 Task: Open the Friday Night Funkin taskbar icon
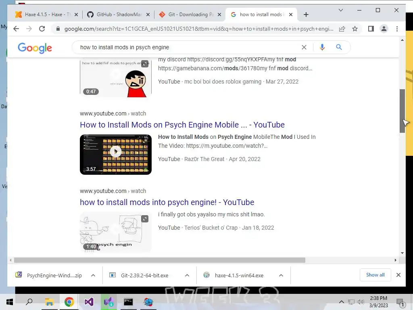[148, 302]
